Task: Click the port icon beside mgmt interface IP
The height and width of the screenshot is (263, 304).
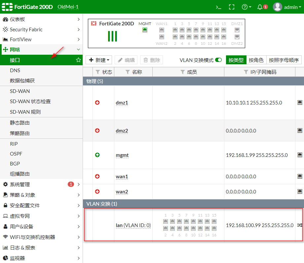Action: [300, 155]
